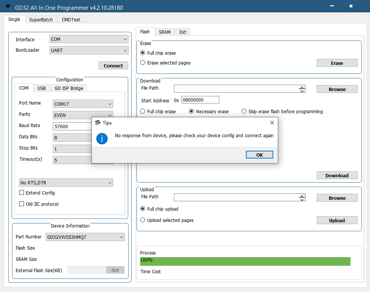Viewport: 370px width, 292px height.
Task: Select the Full chip upload option
Action: [142, 209]
